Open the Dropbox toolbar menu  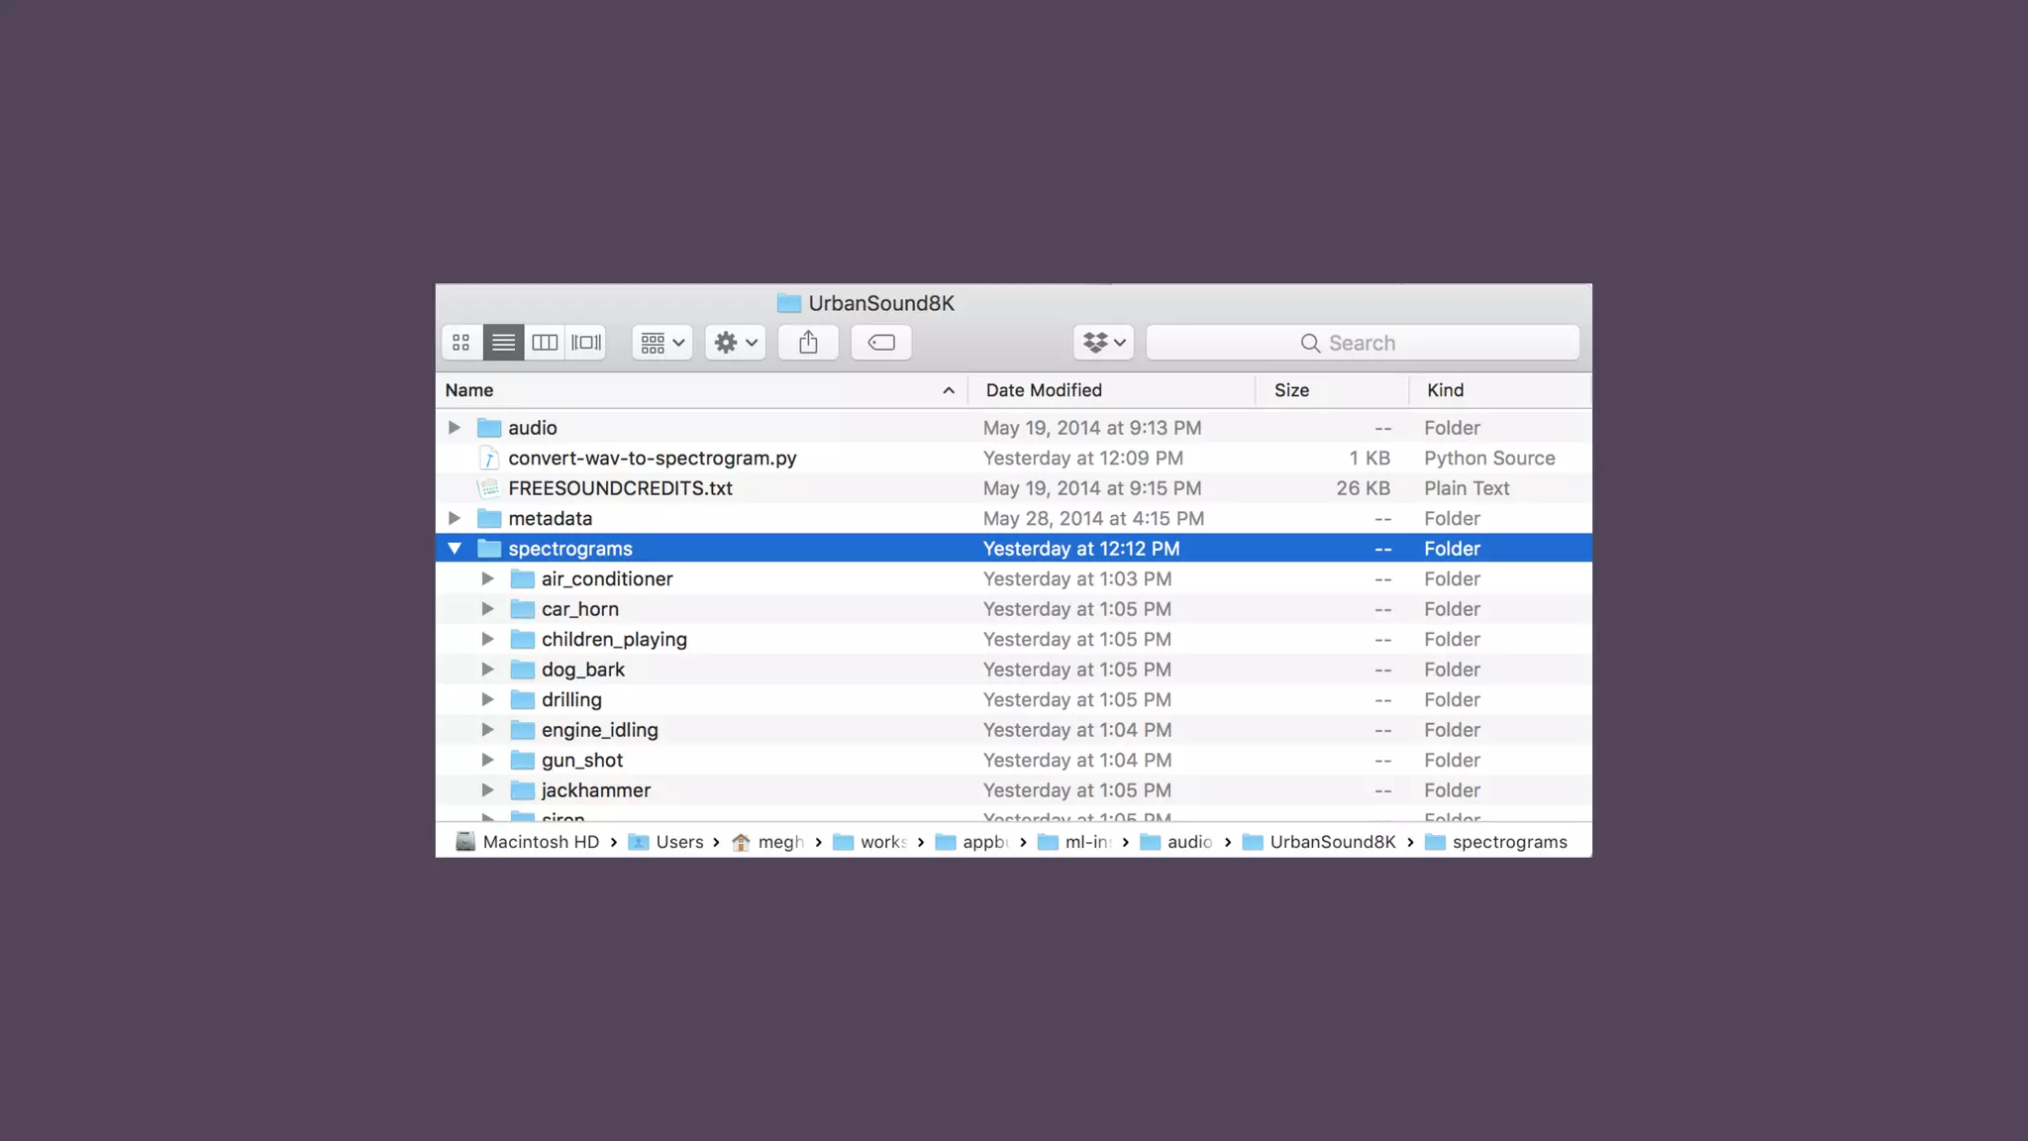1103,343
